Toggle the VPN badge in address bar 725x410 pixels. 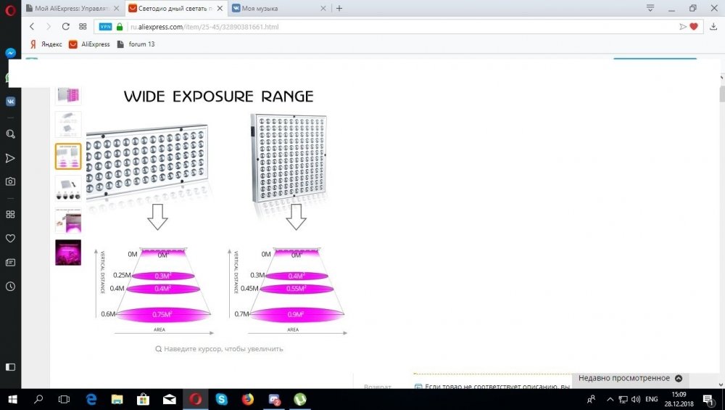point(105,27)
